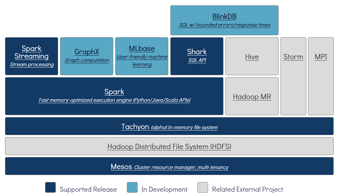Click '(alpha) In-memory file system' text
337x196 pixels.
tap(184, 127)
